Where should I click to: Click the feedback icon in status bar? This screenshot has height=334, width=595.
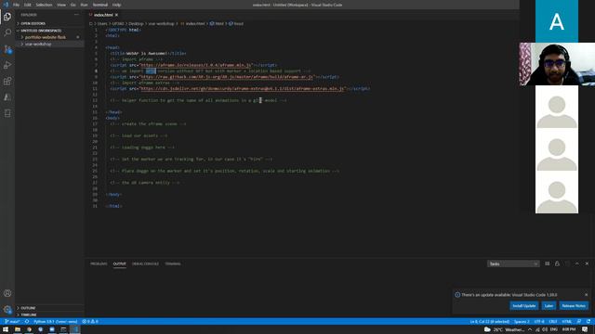[x=578, y=322]
